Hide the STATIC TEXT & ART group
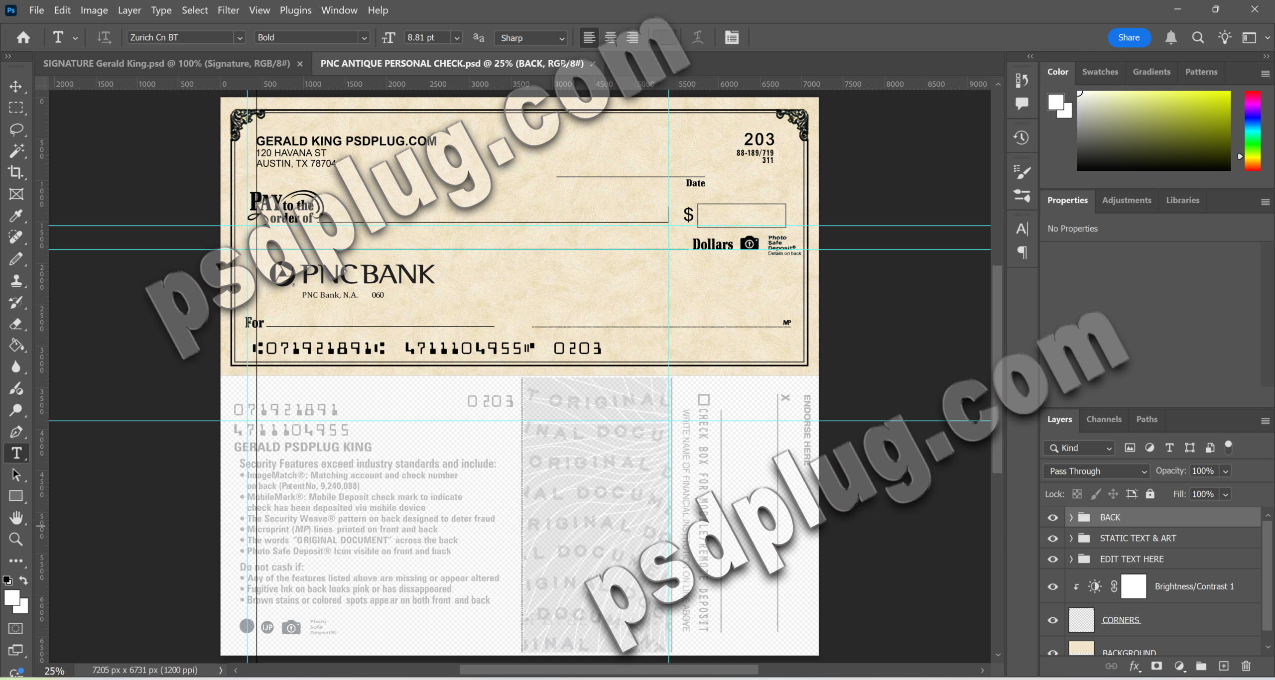The image size is (1275, 680). point(1052,538)
